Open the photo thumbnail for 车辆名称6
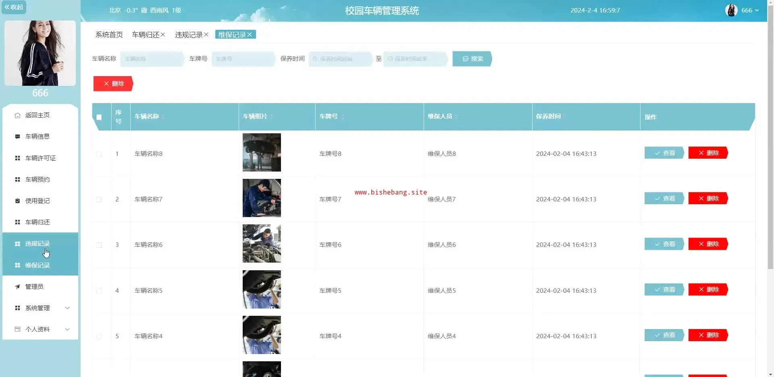Viewport: 774px width, 377px height. pyautogui.click(x=262, y=244)
